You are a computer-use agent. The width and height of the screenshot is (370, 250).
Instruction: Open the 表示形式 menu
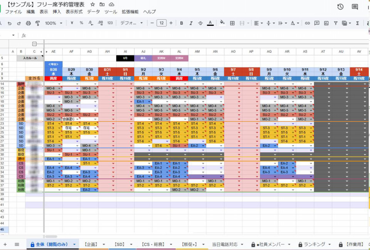[x=74, y=12]
